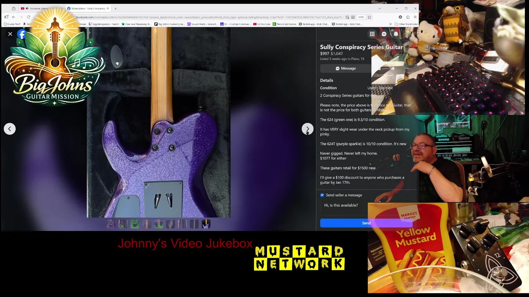Select third thumbnail, green guitar back
The image size is (529, 297).
point(134,224)
